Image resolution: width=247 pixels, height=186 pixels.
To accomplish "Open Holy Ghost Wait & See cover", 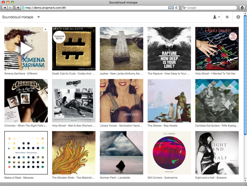I will pos(74,101).
